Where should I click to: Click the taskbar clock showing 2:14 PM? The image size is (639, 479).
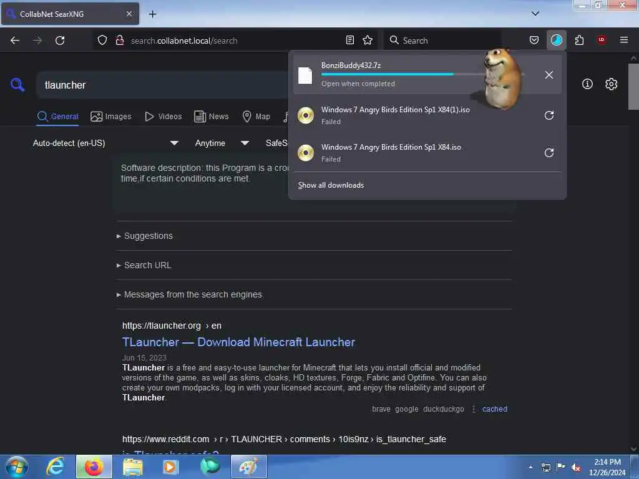[x=607, y=467]
